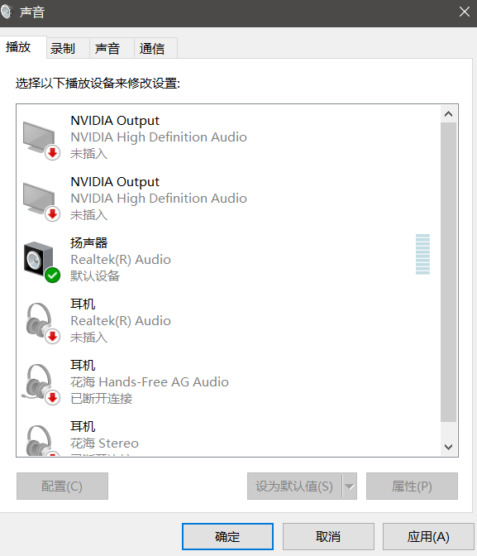Close the 声音 dialog window
Image resolution: width=477 pixels, height=556 pixels.
(x=465, y=12)
